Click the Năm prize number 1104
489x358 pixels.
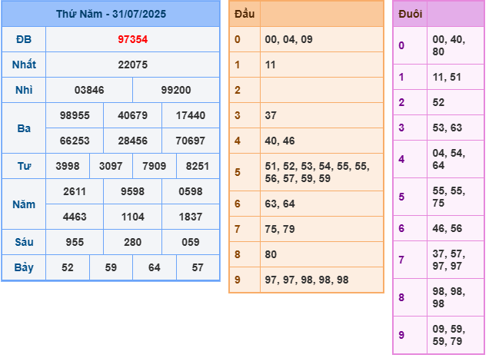[132, 217]
